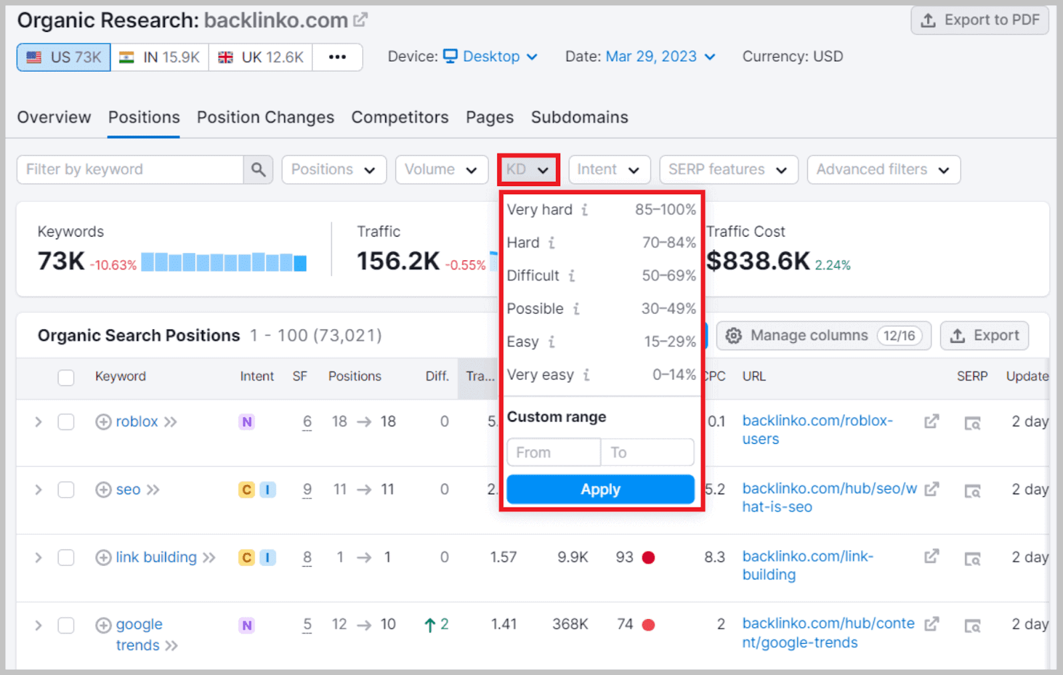Click double-arrow icon after link building
The height and width of the screenshot is (675, 1063).
point(209,557)
